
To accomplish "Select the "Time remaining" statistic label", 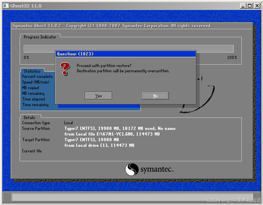I will coord(35,105).
